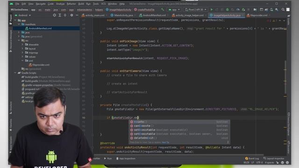Open Project panel settings gear
The height and width of the screenshot is (168, 299).
[71, 15]
